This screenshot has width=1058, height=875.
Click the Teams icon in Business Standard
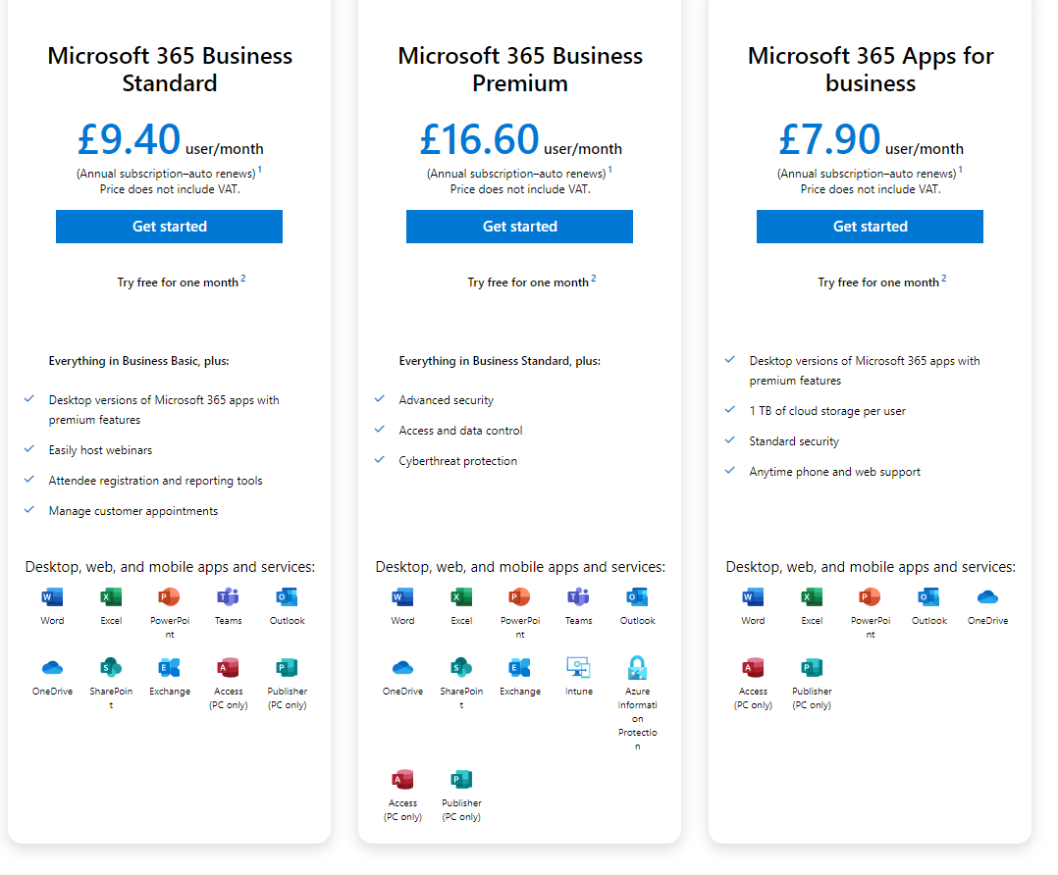click(x=228, y=597)
